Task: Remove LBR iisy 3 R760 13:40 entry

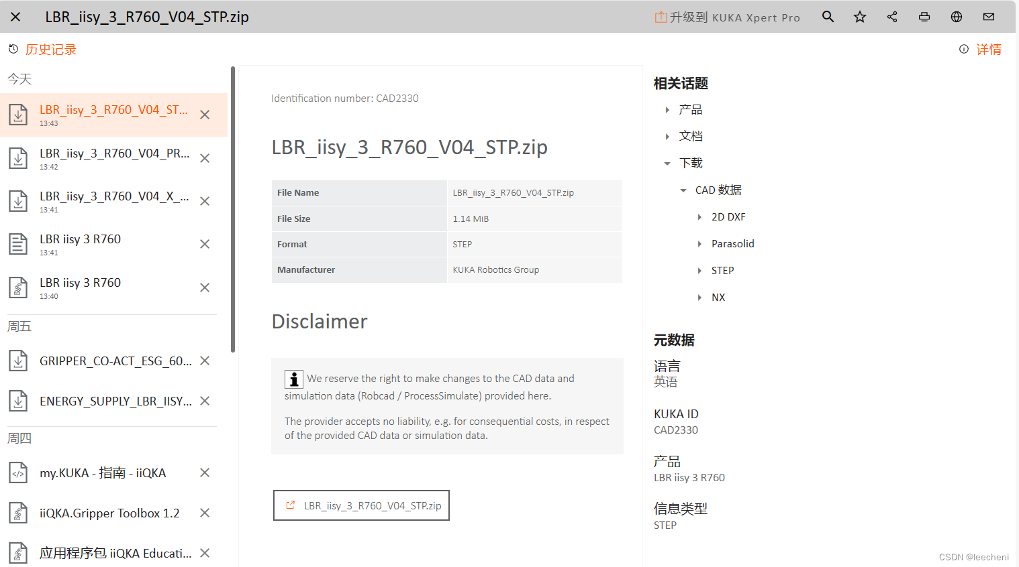Action: tap(205, 288)
